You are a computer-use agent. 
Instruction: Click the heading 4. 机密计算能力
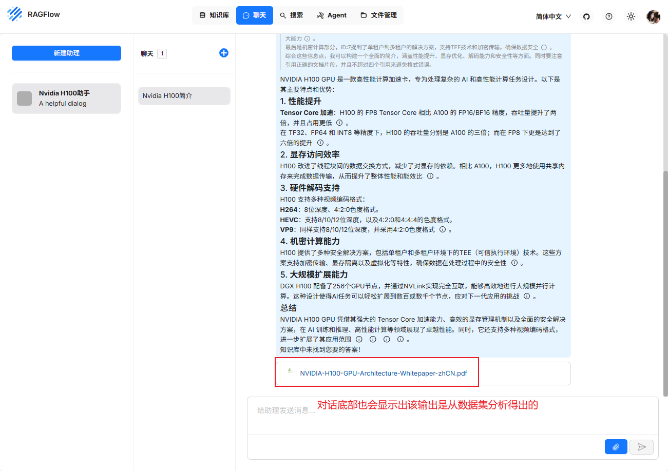pyautogui.click(x=310, y=241)
